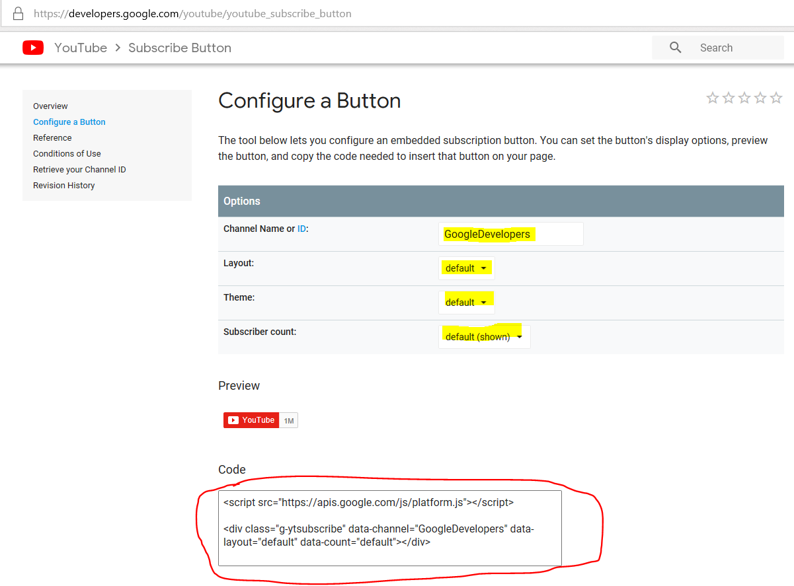Click the 1M subscriber count bubble

point(289,420)
